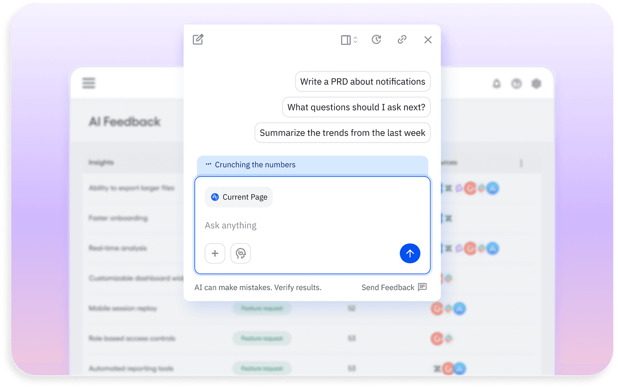The width and height of the screenshot is (618, 388).
Task: Open notifications via the bell icon
Action: point(497,83)
